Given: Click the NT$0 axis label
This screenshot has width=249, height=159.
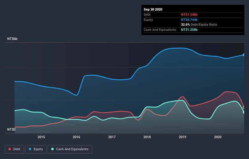Looking at the screenshot, I should pos(12,130).
